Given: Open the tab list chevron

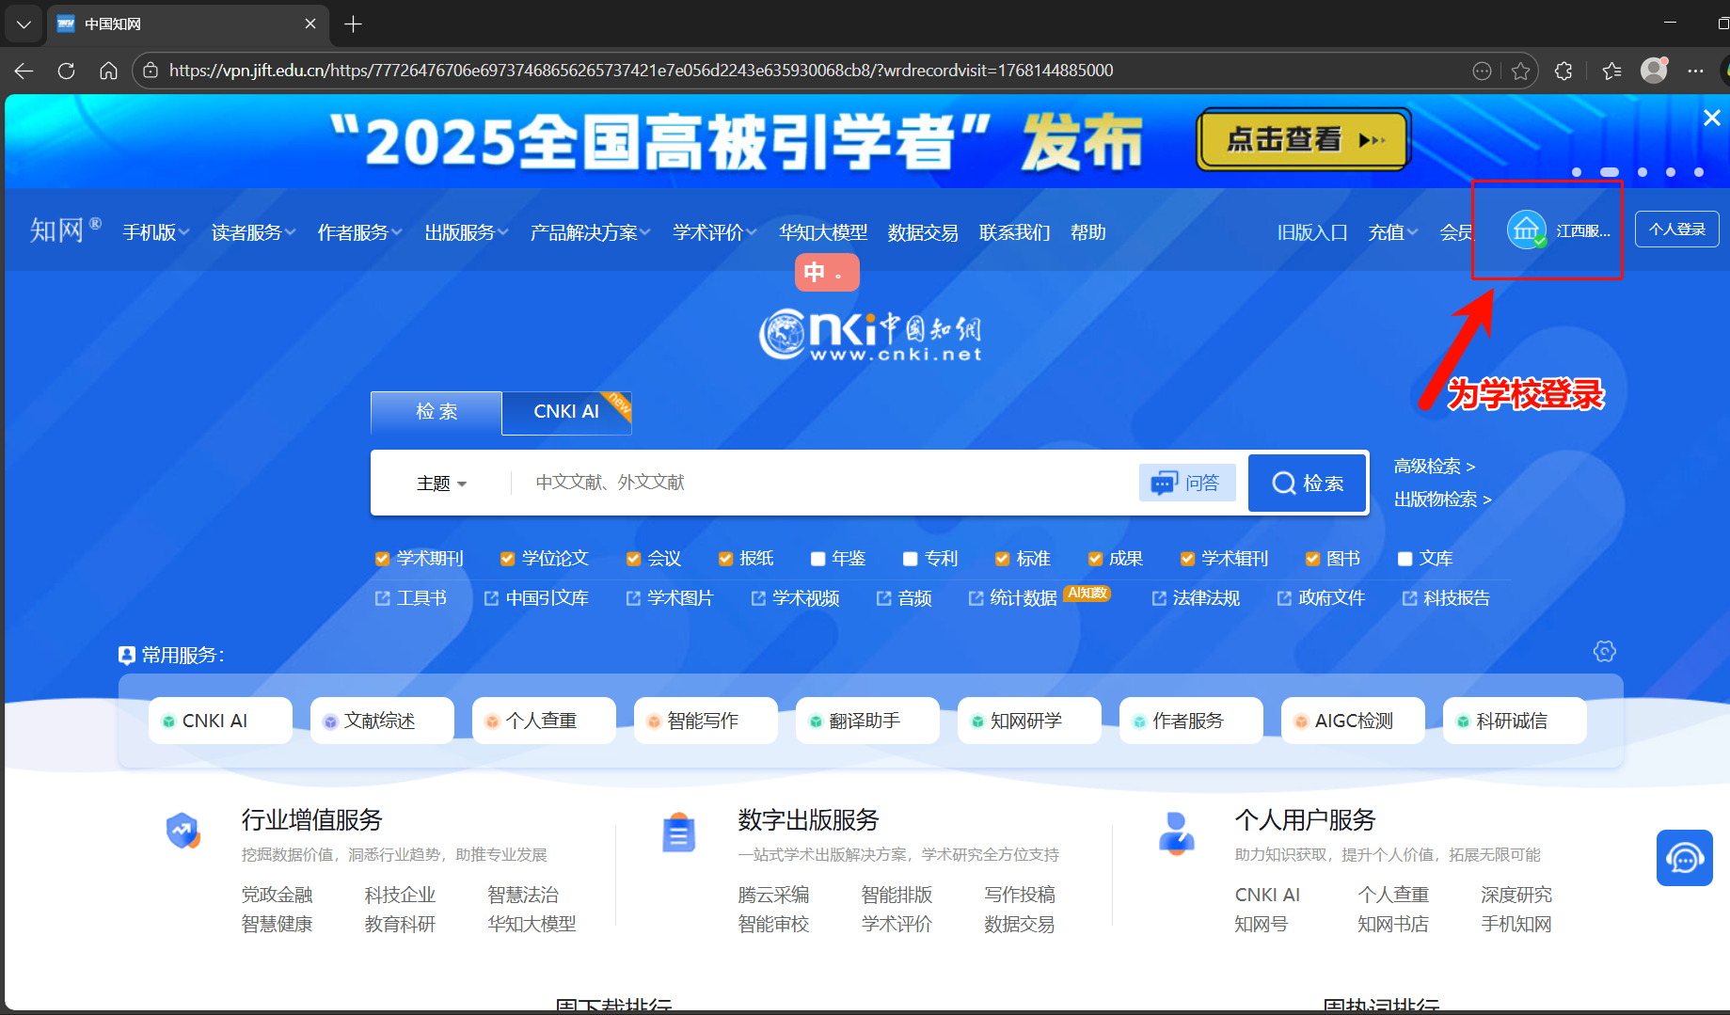Looking at the screenshot, I should coord(24,24).
